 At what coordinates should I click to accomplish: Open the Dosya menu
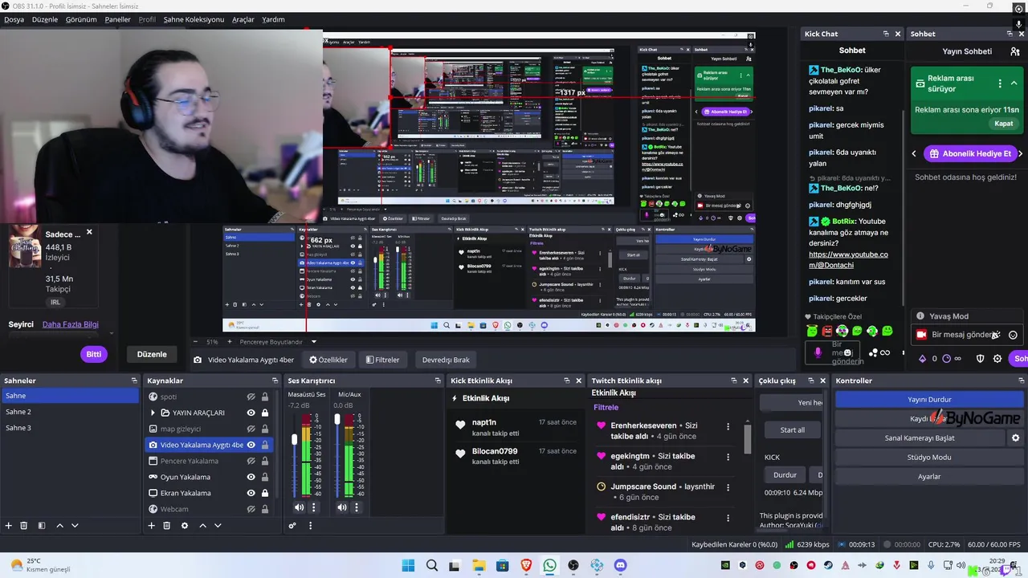coord(14,19)
